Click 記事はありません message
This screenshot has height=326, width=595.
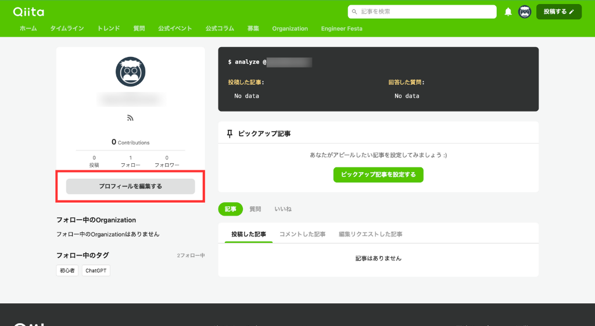click(x=378, y=259)
